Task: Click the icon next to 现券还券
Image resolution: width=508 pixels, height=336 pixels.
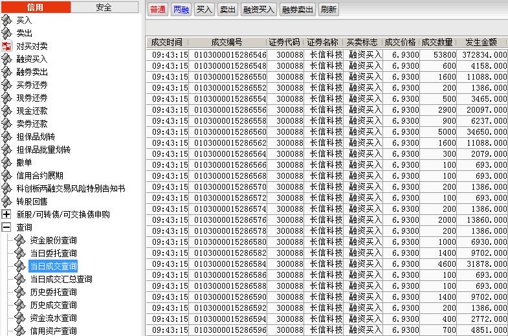Action: pyautogui.click(x=6, y=98)
